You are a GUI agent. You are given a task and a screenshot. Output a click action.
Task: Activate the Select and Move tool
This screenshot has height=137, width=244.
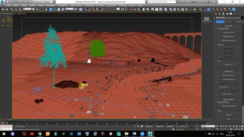pyautogui.click(x=51, y=10)
